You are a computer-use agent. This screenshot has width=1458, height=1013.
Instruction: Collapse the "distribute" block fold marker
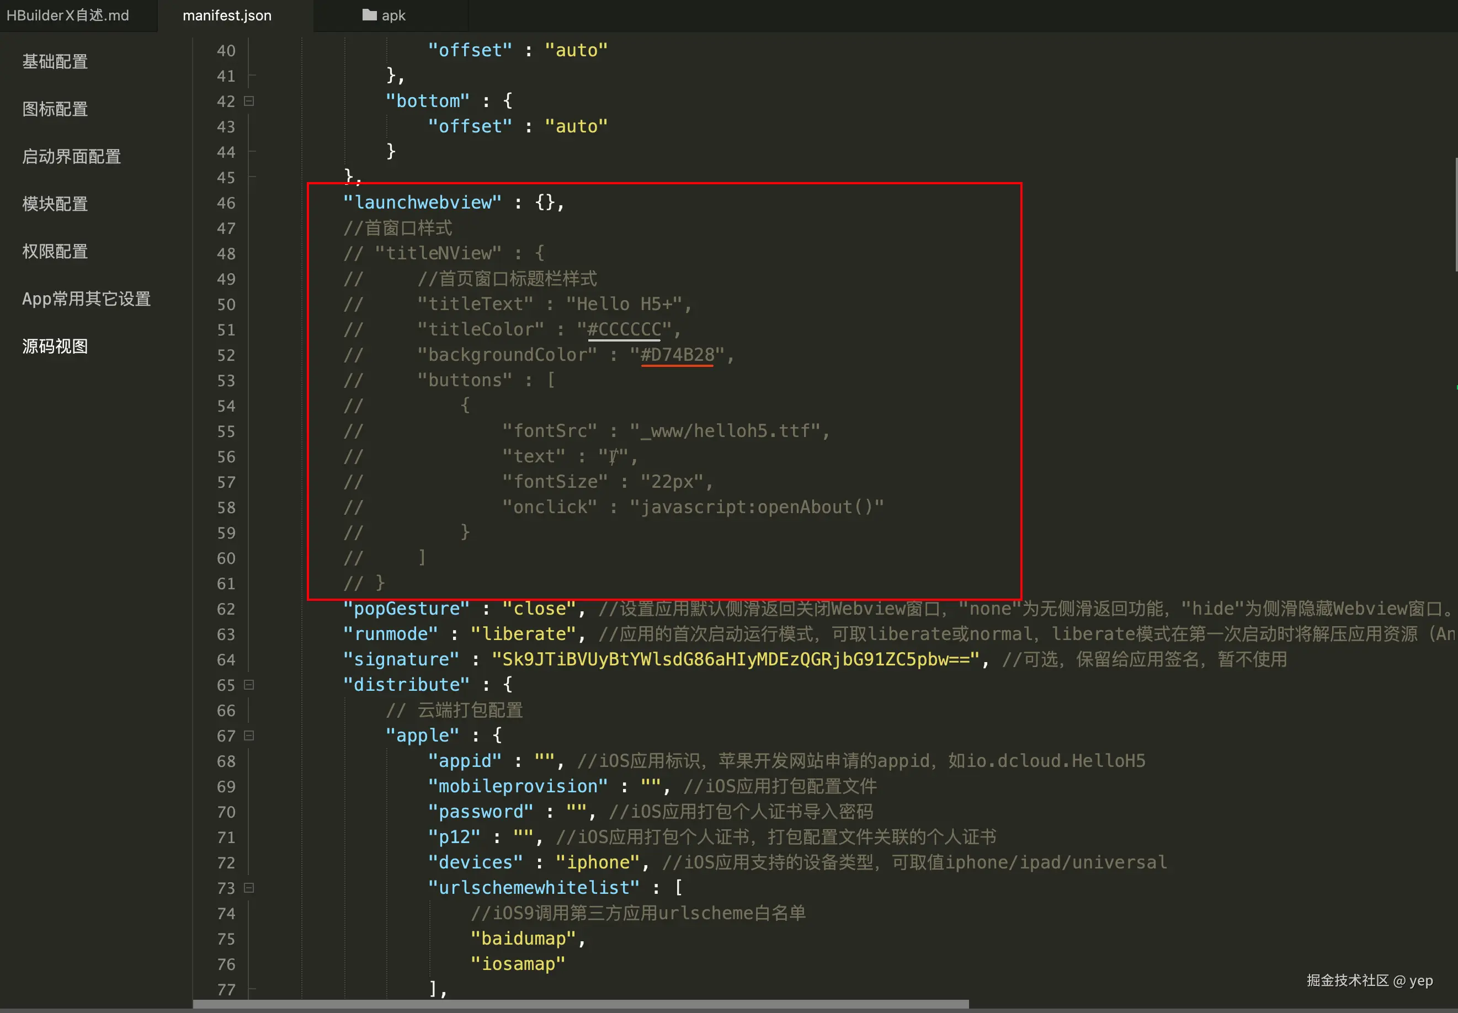[x=249, y=685]
